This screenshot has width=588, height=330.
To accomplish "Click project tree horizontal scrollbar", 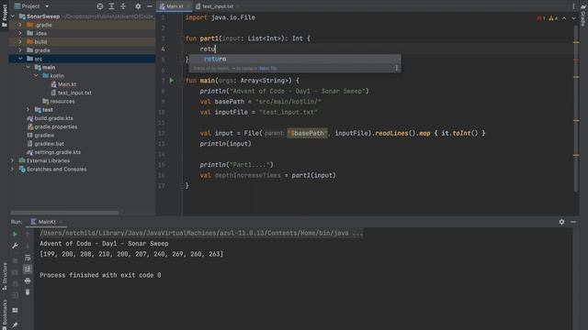I will (64, 213).
